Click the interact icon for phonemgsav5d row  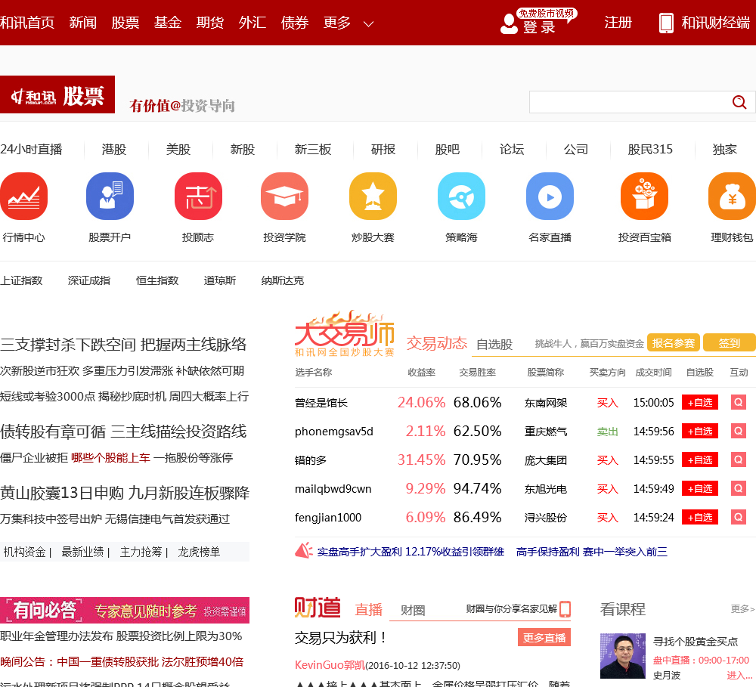pyautogui.click(x=738, y=431)
